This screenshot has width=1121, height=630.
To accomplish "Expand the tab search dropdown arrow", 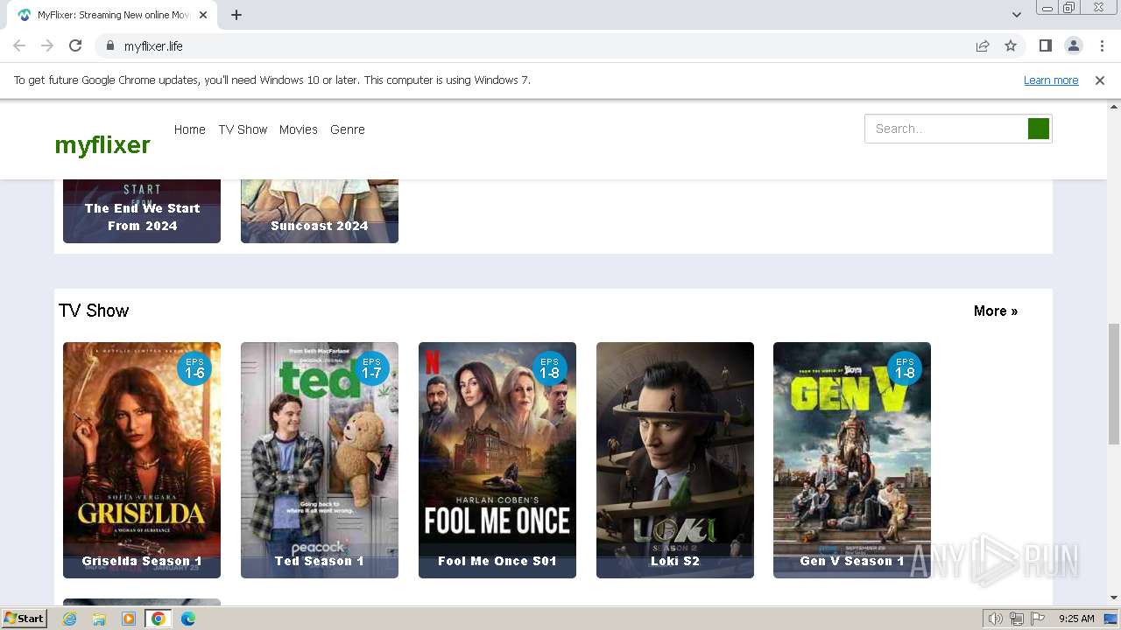I will (1016, 15).
